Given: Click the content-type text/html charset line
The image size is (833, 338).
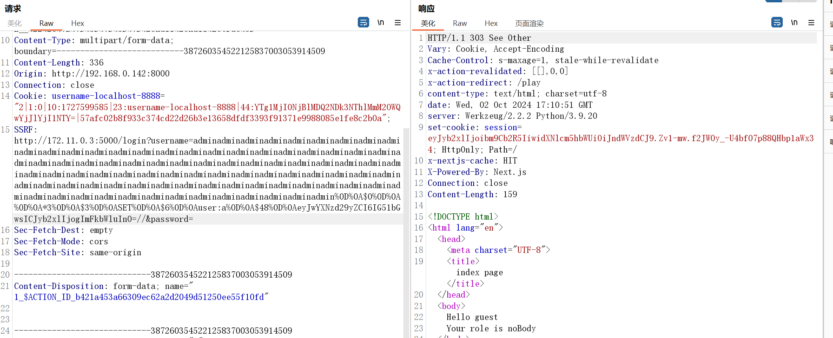Looking at the screenshot, I should (517, 93).
